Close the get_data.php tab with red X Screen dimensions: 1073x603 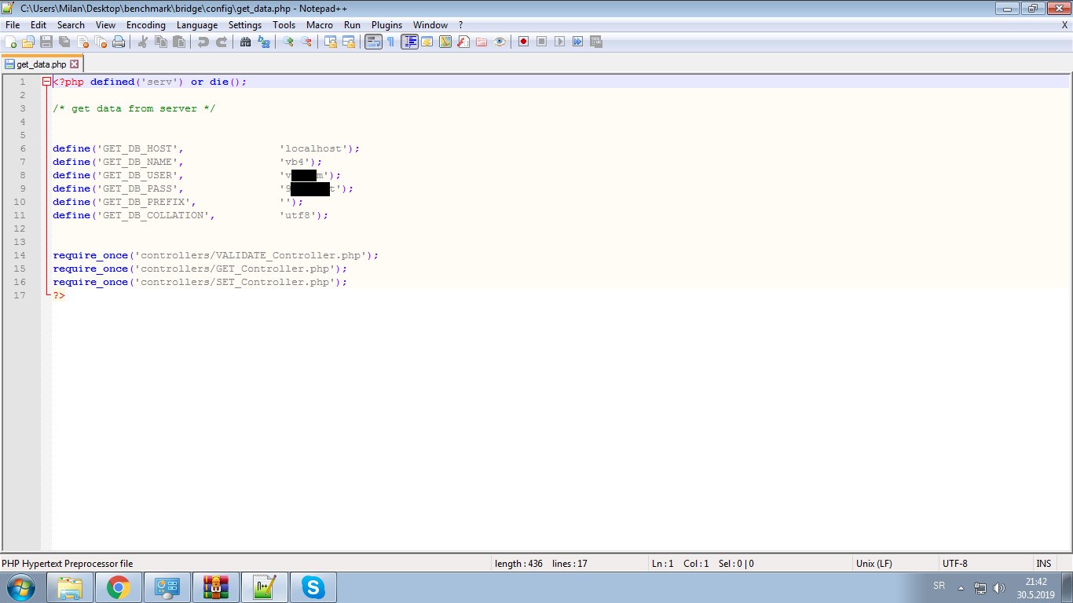coord(74,64)
